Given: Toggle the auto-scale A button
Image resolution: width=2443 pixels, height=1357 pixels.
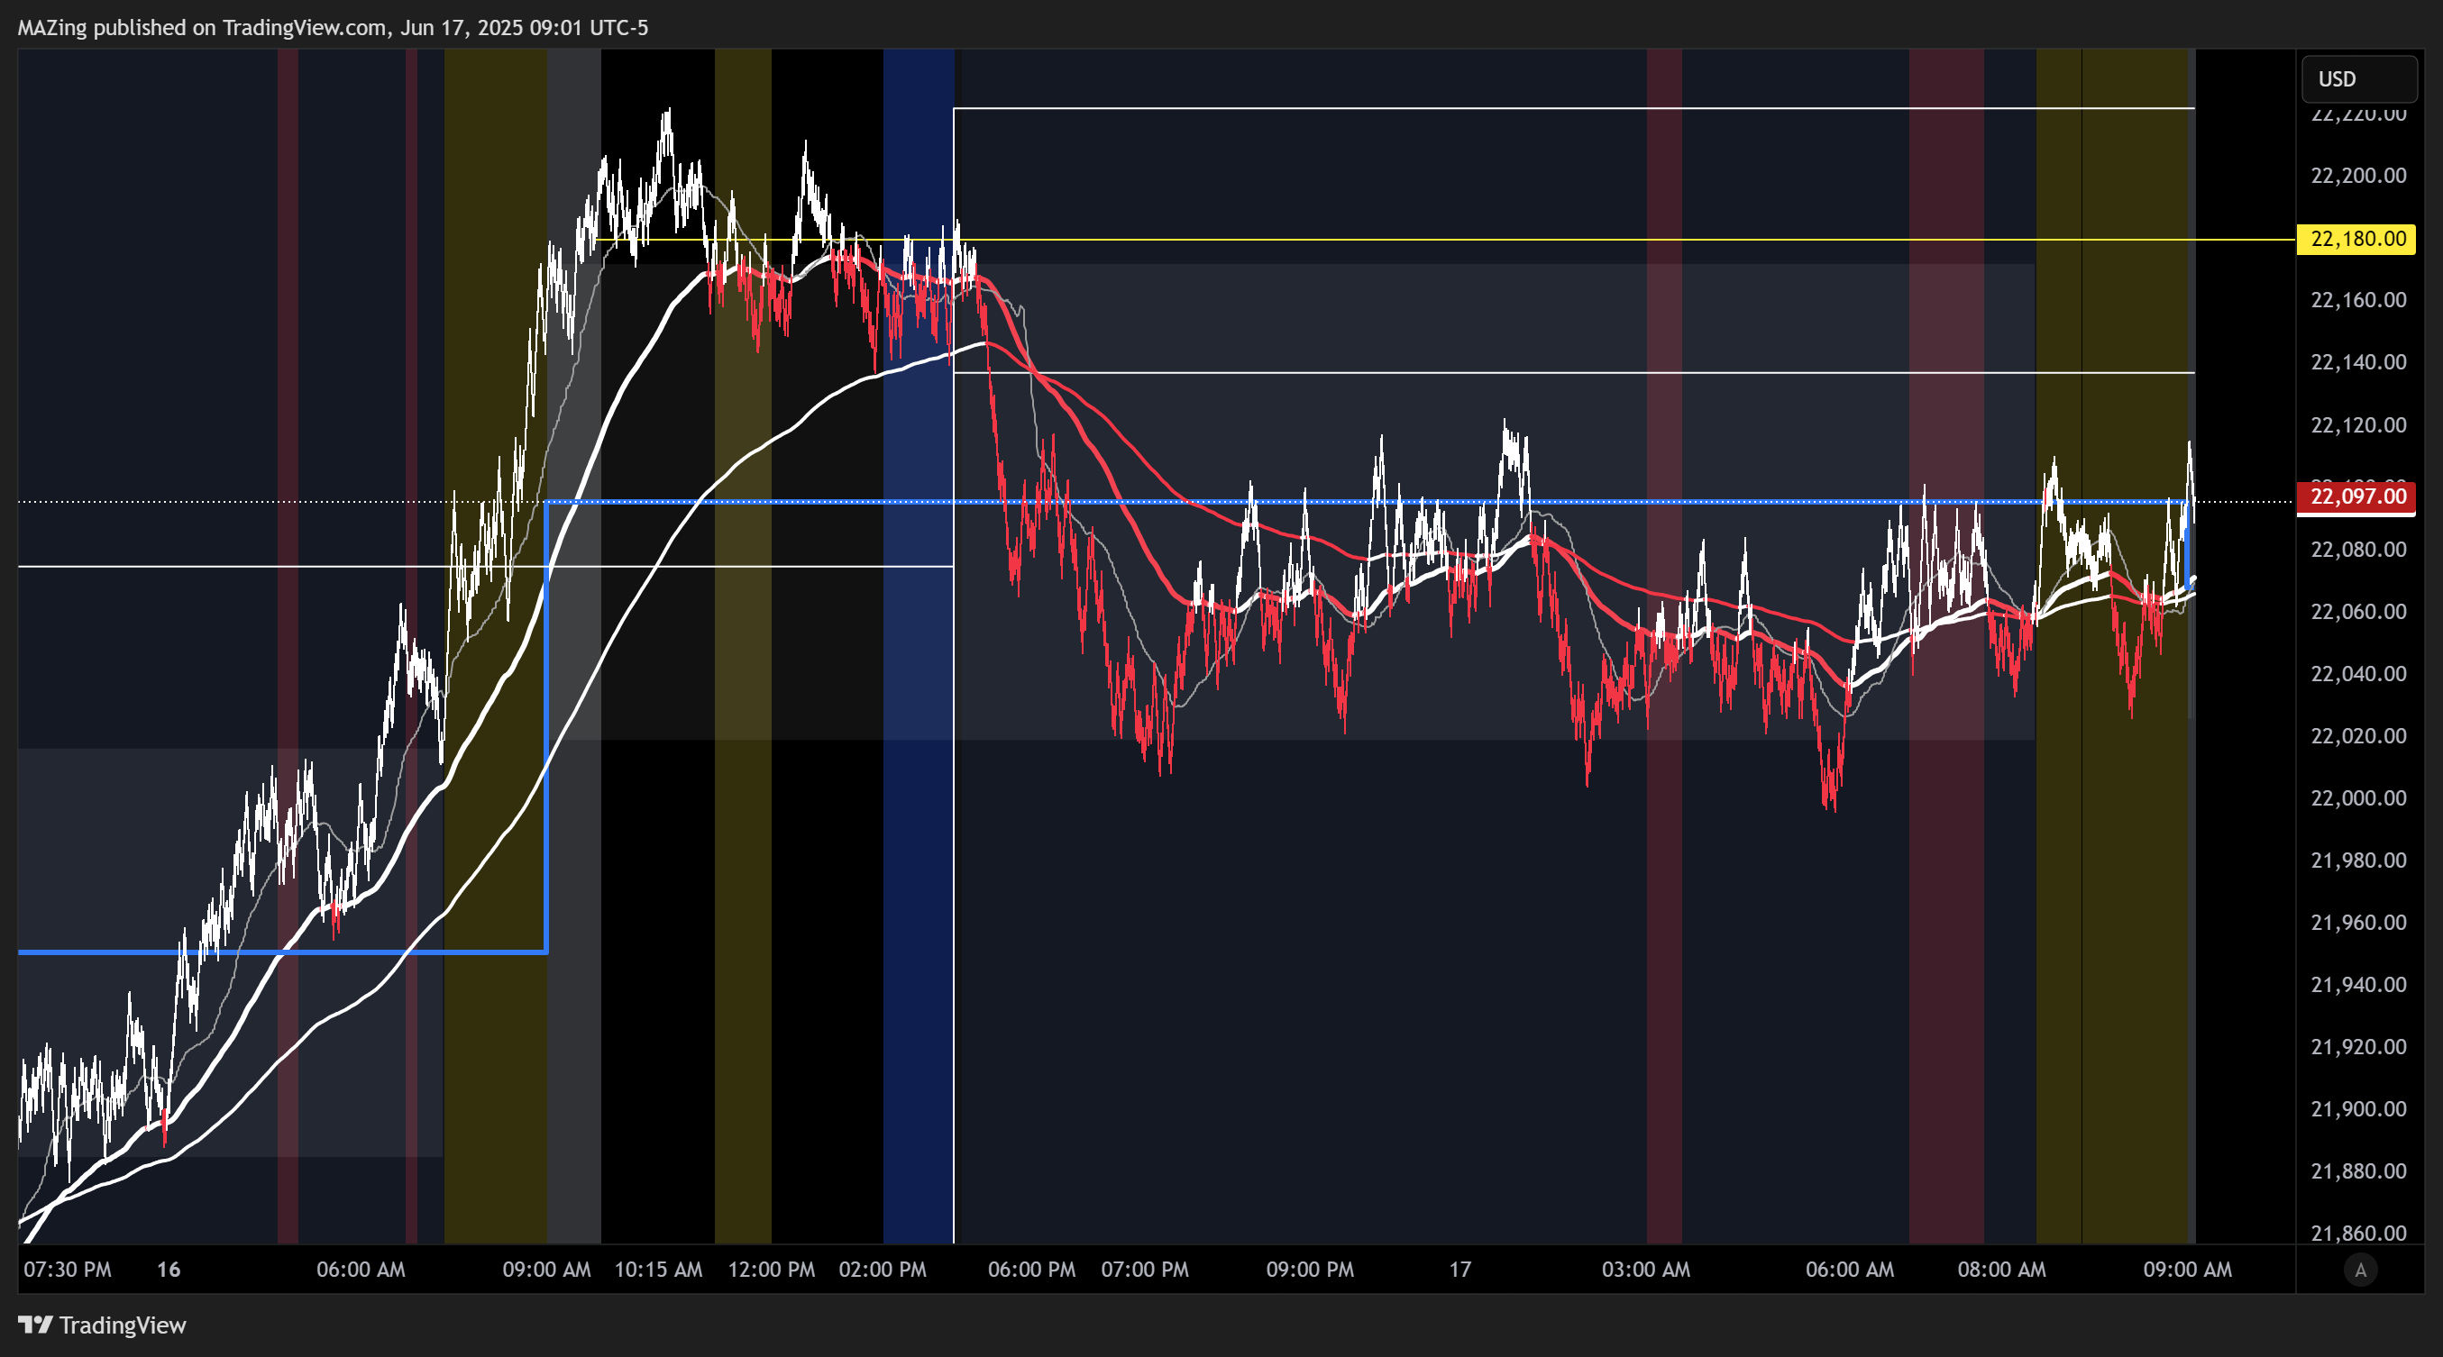Looking at the screenshot, I should pyautogui.click(x=2360, y=1270).
